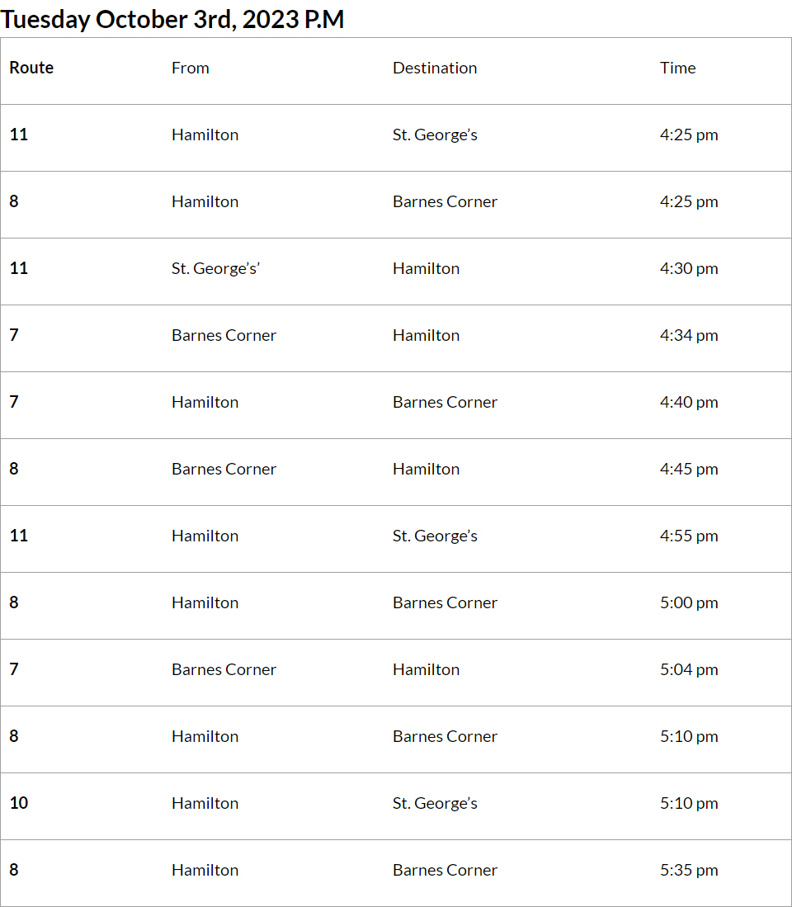Select the 5:00 pm time cell
This screenshot has width=792, height=907.
click(x=688, y=603)
